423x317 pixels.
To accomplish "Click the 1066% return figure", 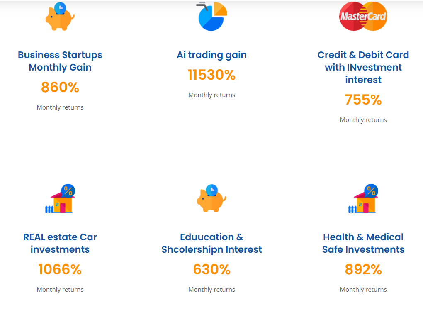I will pyautogui.click(x=60, y=270).
